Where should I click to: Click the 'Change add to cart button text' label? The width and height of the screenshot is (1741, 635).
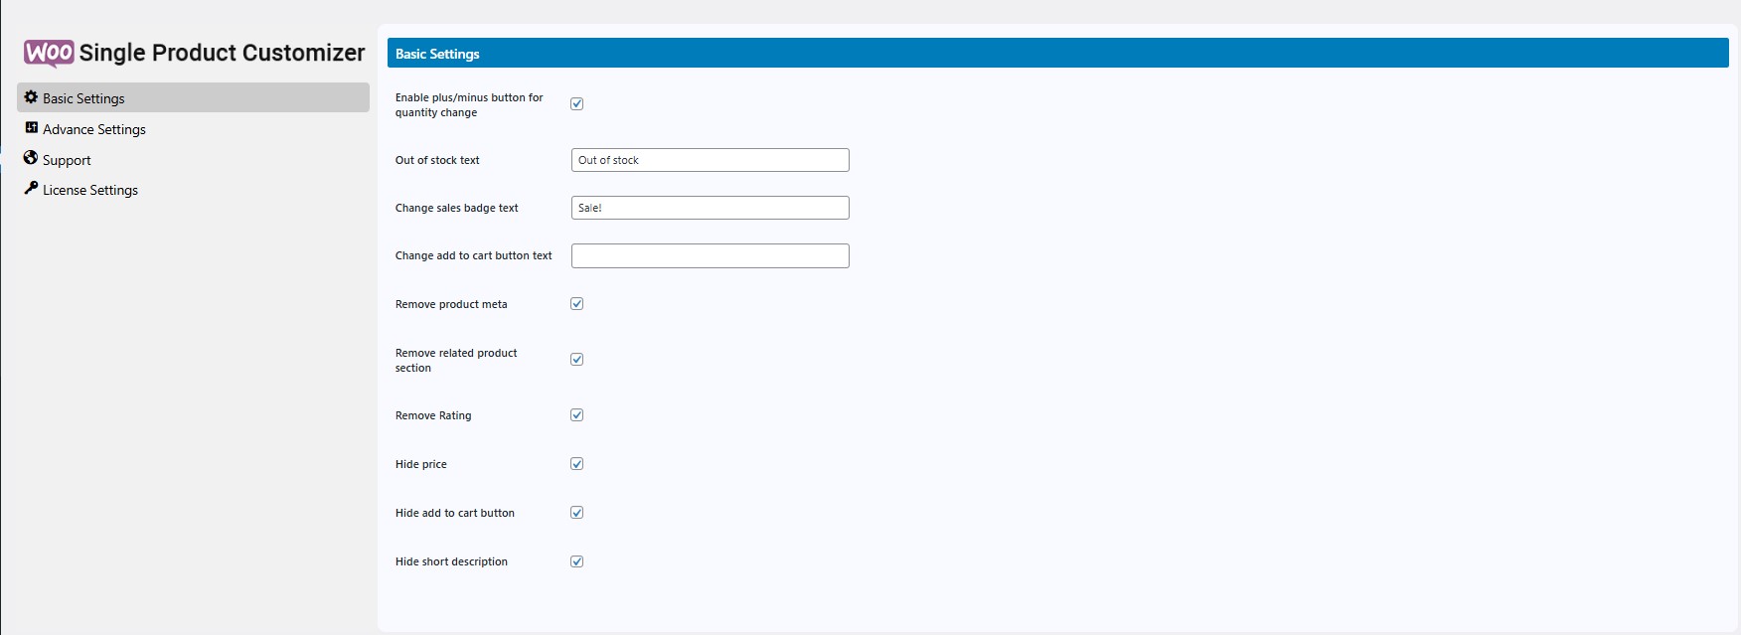click(x=474, y=255)
